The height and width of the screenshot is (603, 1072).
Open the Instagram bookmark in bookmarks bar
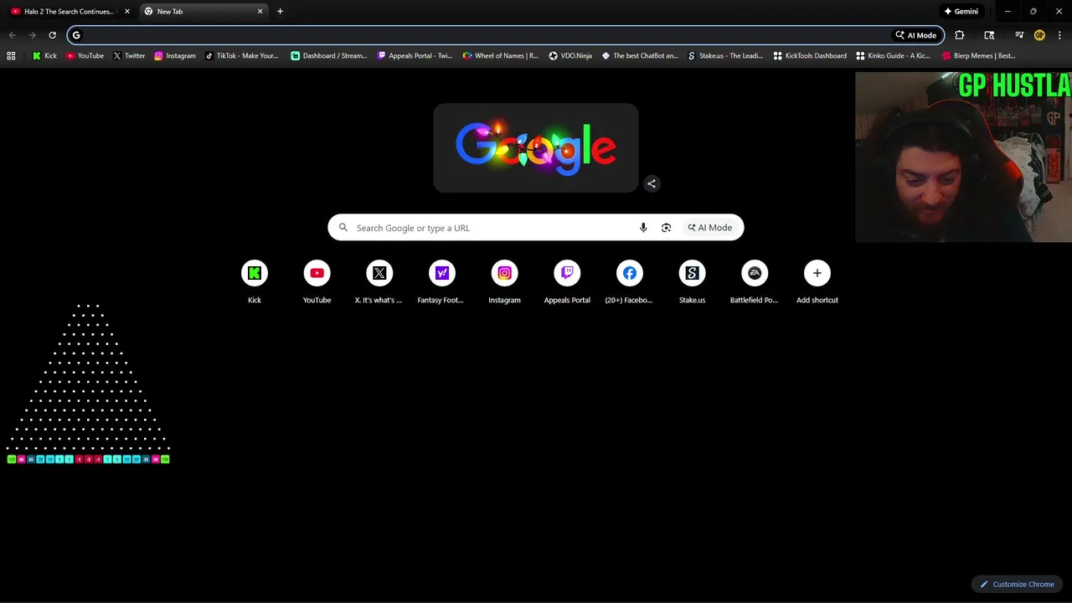coord(175,56)
